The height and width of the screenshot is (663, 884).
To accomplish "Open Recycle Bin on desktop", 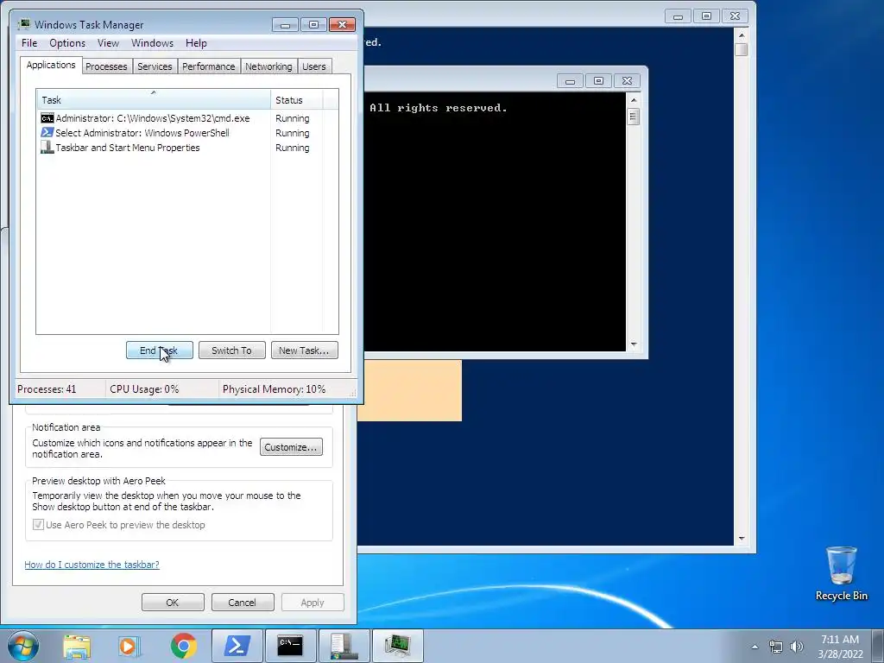I will coord(841,573).
